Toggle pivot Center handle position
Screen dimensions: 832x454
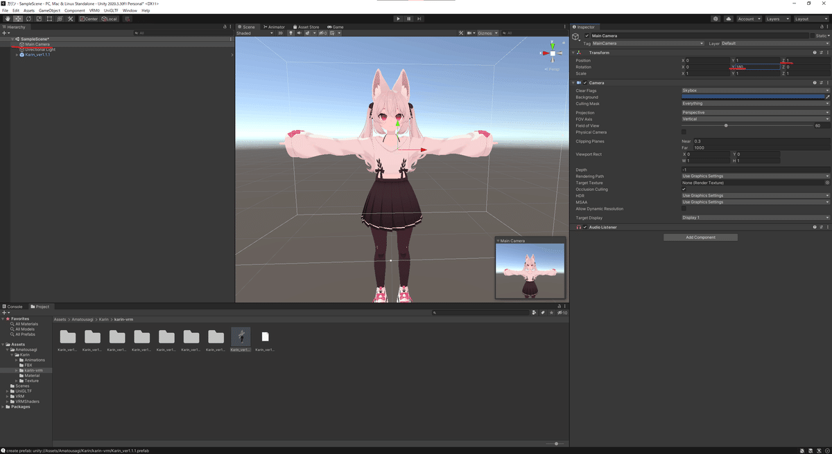(88, 19)
